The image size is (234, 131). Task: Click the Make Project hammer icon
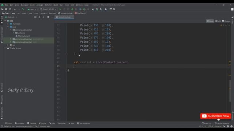point(23,9)
